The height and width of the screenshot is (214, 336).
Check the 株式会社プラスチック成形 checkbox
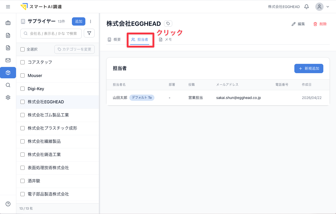pyautogui.click(x=23, y=128)
